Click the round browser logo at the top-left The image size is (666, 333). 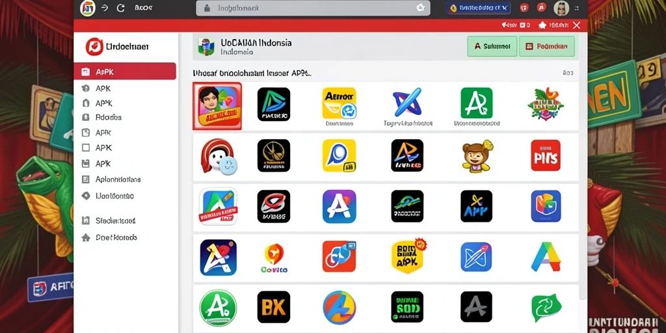point(88,8)
